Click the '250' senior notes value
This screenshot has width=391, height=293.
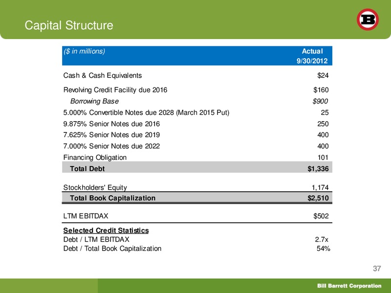323,124
